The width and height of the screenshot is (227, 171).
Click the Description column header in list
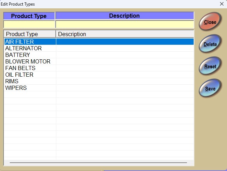click(124, 34)
